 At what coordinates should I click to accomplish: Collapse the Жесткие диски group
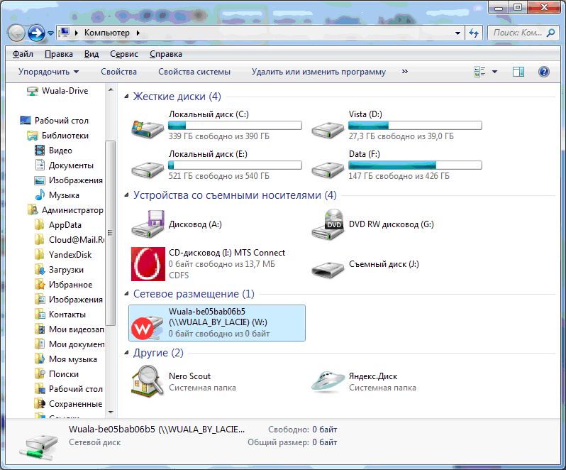(126, 97)
